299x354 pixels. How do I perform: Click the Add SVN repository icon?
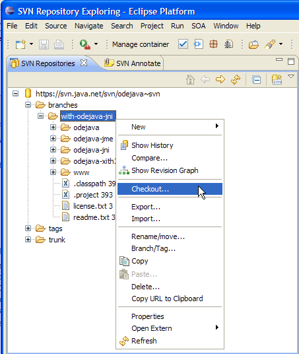click(x=277, y=80)
